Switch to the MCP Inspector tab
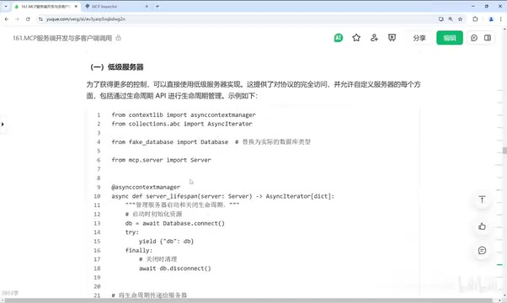Viewport: 507px width, 303px height. click(x=113, y=7)
